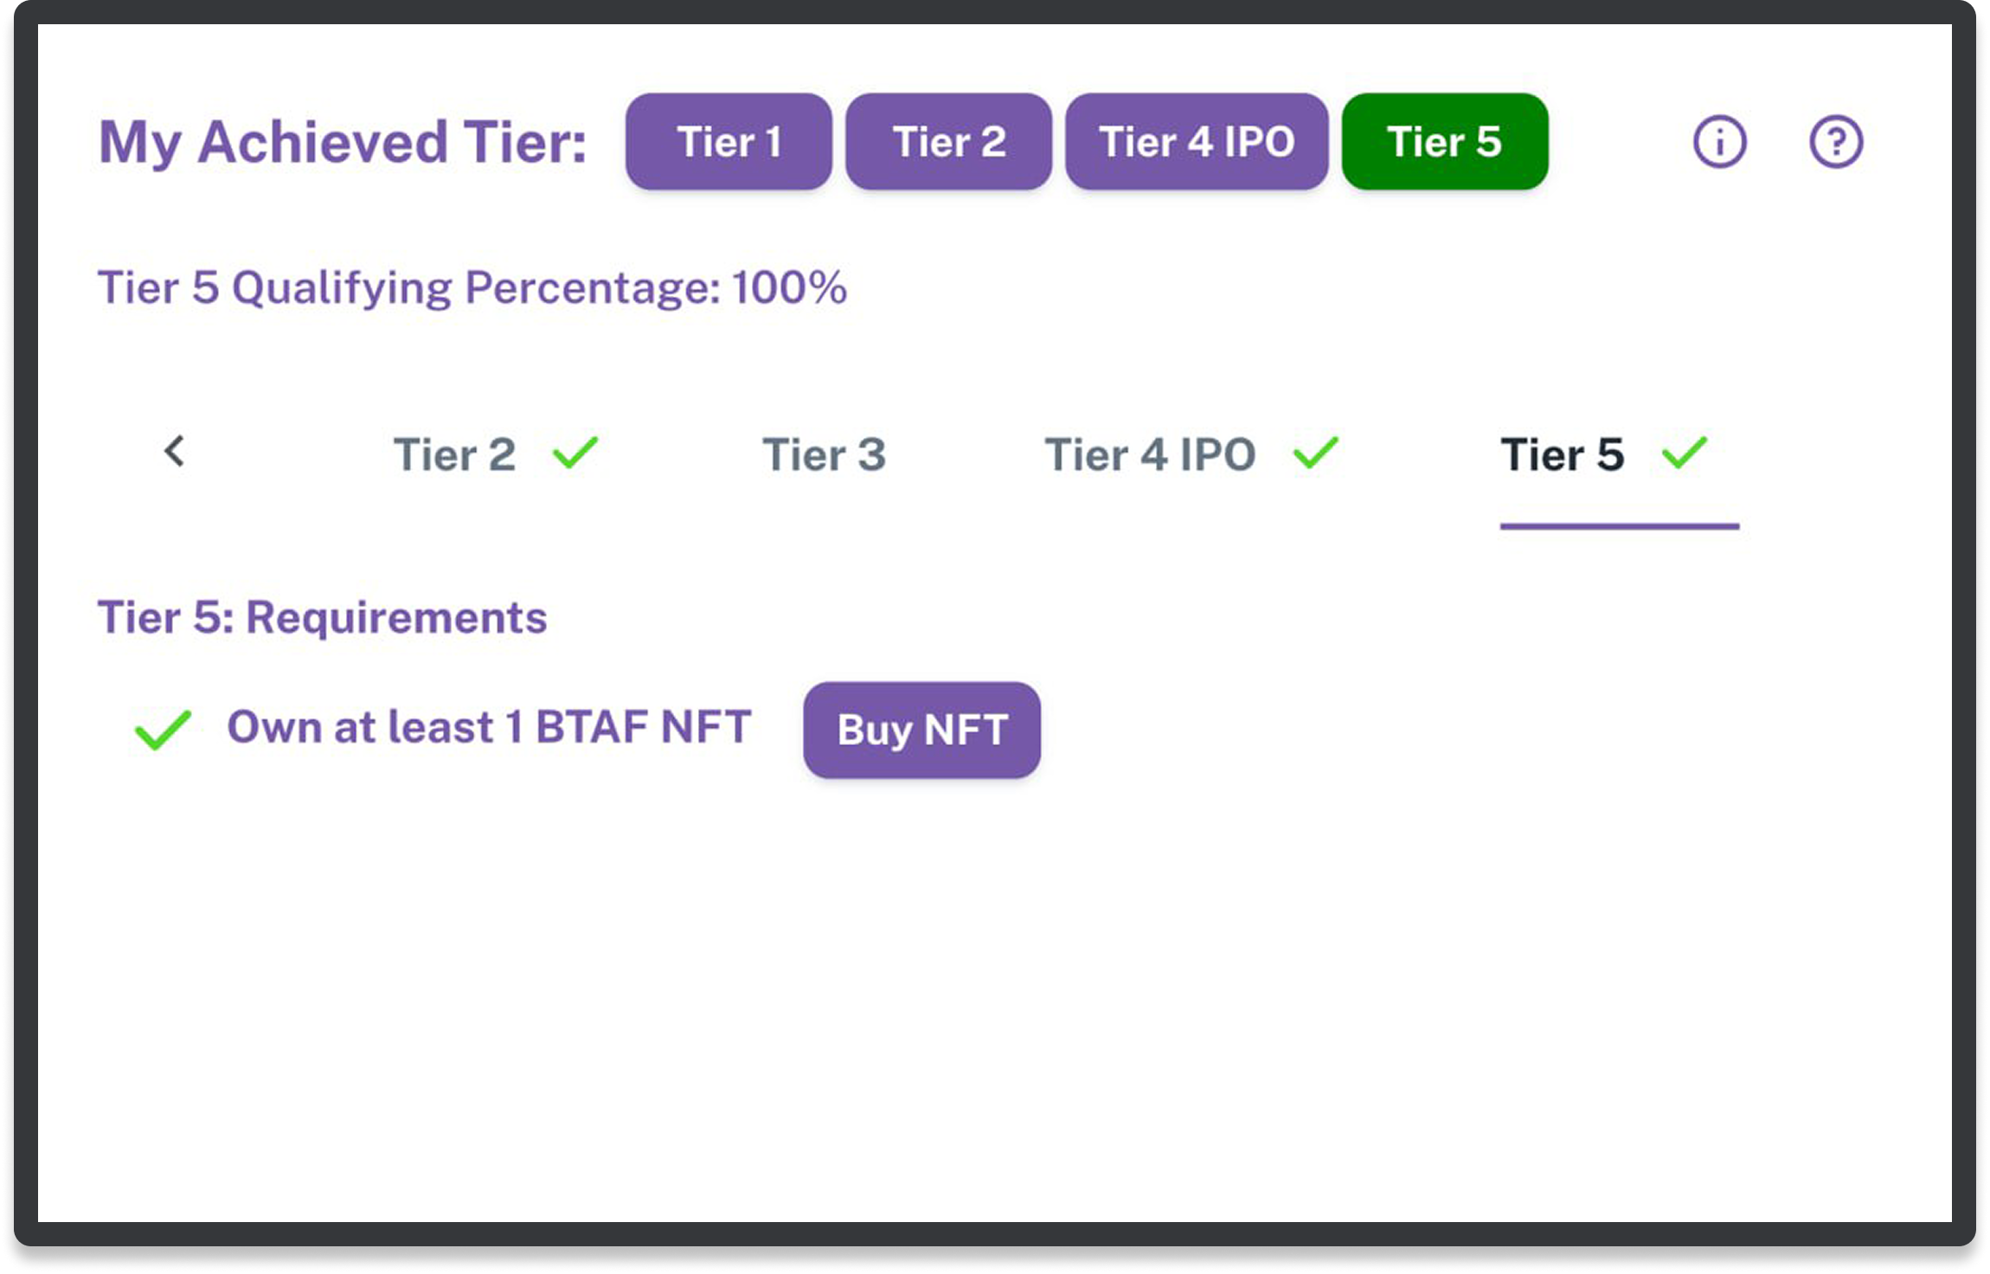Click the green checkmark beside Tier 4 IPO

point(1314,452)
